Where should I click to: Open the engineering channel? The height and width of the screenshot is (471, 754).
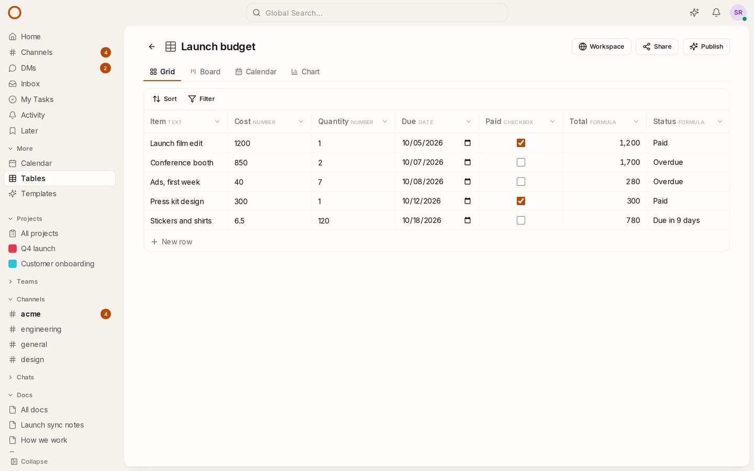[60, 329]
